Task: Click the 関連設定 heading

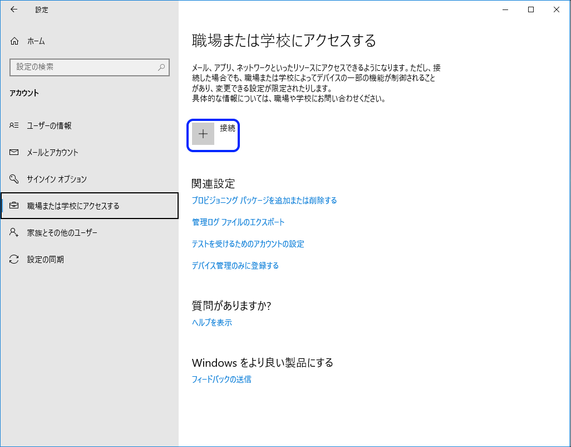Action: [213, 183]
